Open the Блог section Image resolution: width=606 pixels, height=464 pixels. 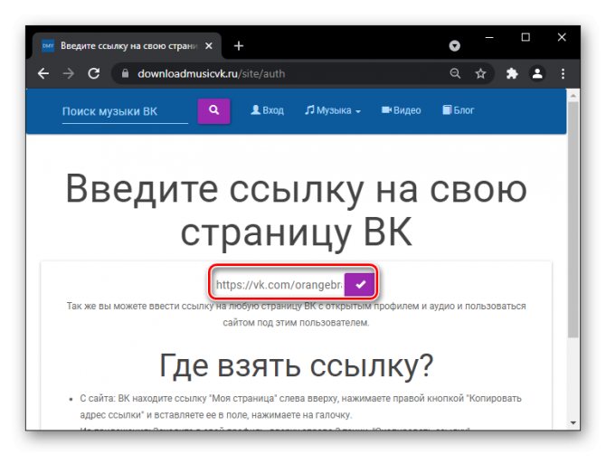point(458,110)
